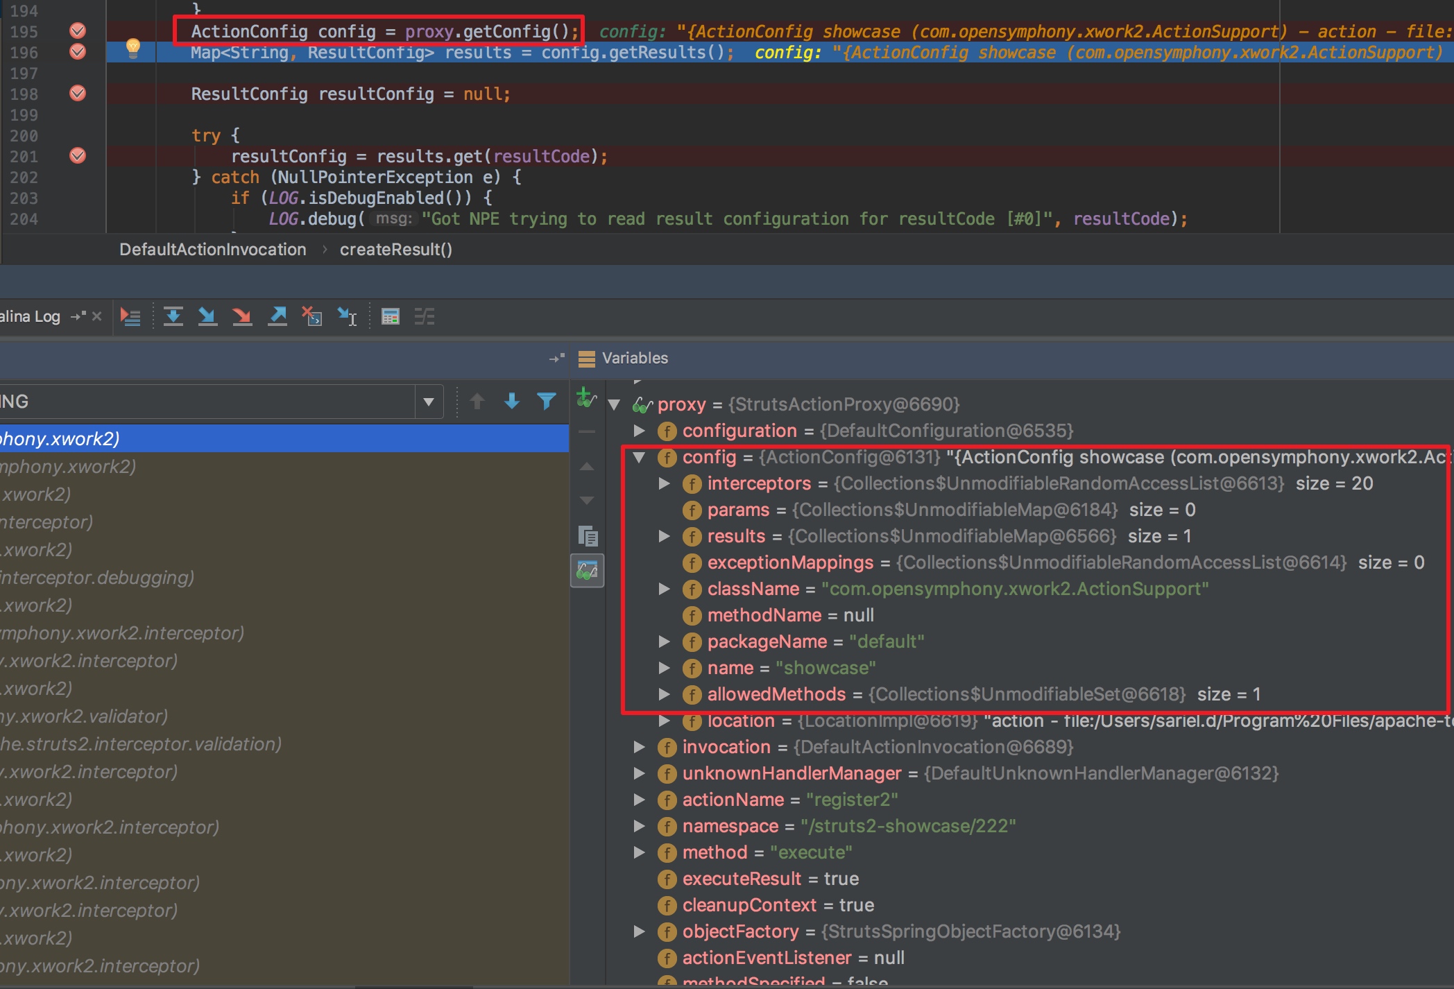1454x989 pixels.
Task: Expand the configuration field
Action: 639,431
